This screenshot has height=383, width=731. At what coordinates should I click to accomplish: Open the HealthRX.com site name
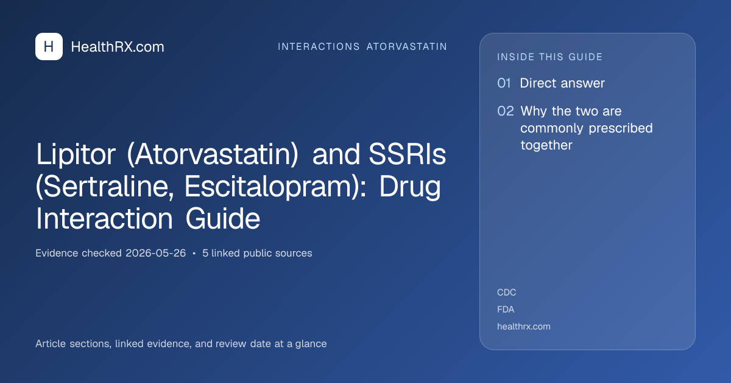(x=118, y=47)
